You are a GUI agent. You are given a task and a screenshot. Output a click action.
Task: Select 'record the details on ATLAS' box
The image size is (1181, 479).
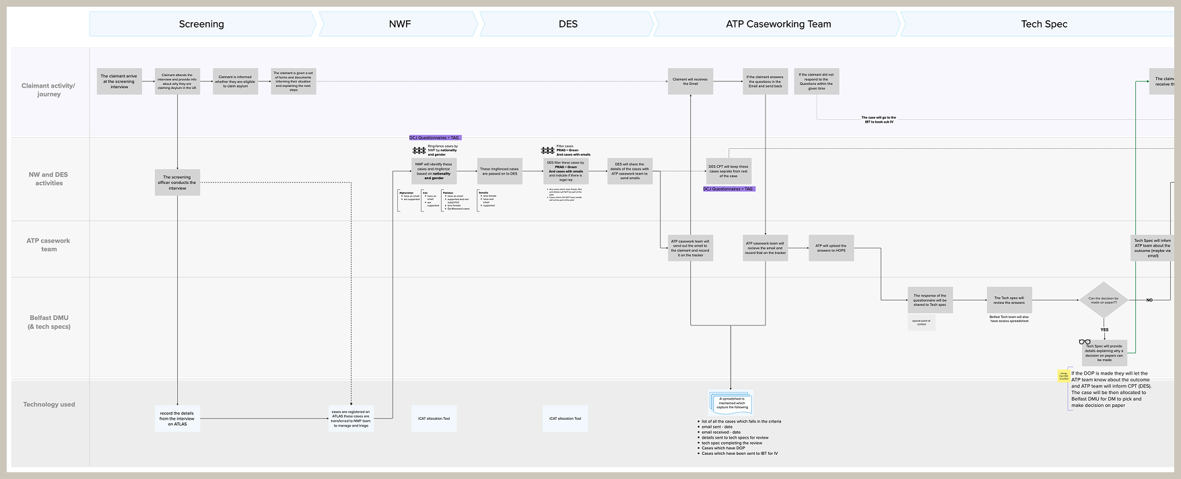coord(177,418)
